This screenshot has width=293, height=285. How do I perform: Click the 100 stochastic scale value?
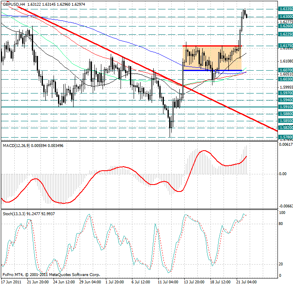pos(282,213)
